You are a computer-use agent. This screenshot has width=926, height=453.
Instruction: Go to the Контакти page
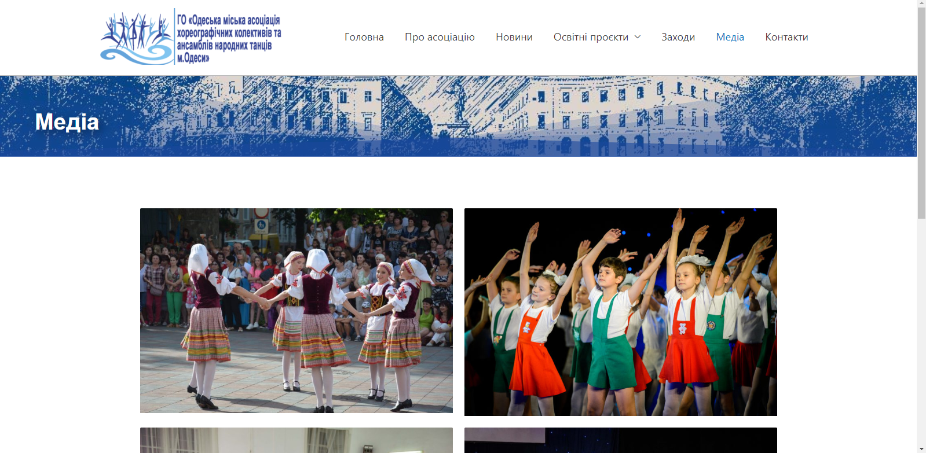786,37
